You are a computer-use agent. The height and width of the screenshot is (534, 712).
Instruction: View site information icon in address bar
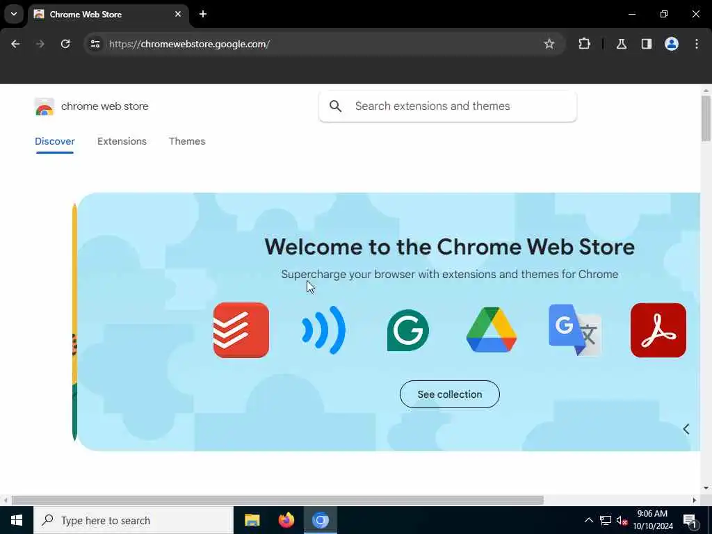click(x=95, y=44)
